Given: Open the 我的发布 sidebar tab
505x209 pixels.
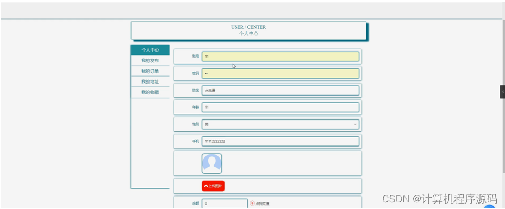Looking at the screenshot, I should point(150,61).
